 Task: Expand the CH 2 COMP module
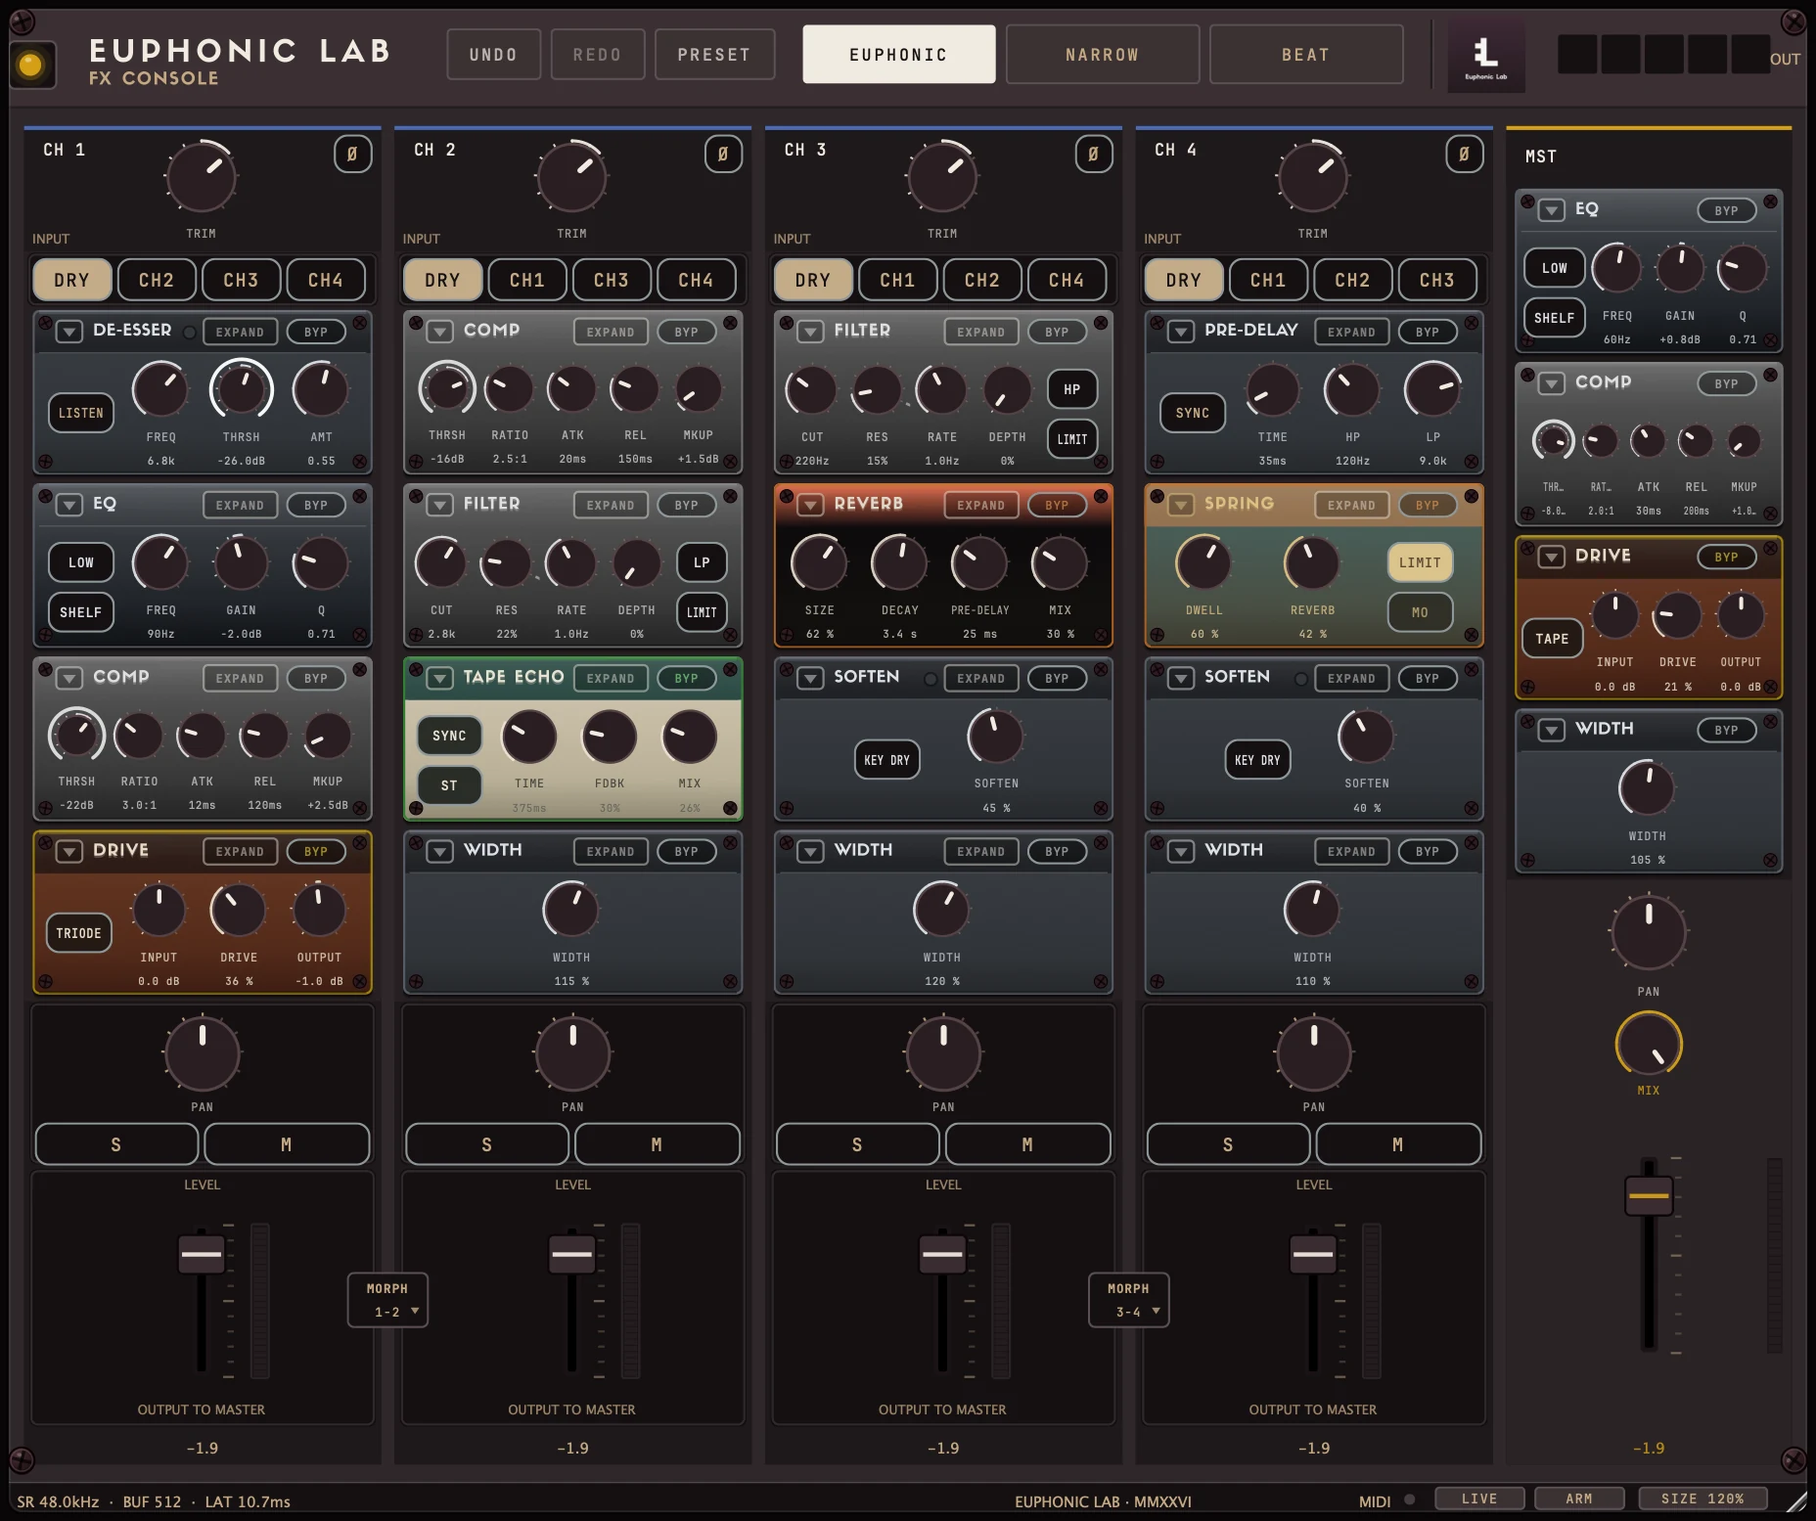pos(611,332)
